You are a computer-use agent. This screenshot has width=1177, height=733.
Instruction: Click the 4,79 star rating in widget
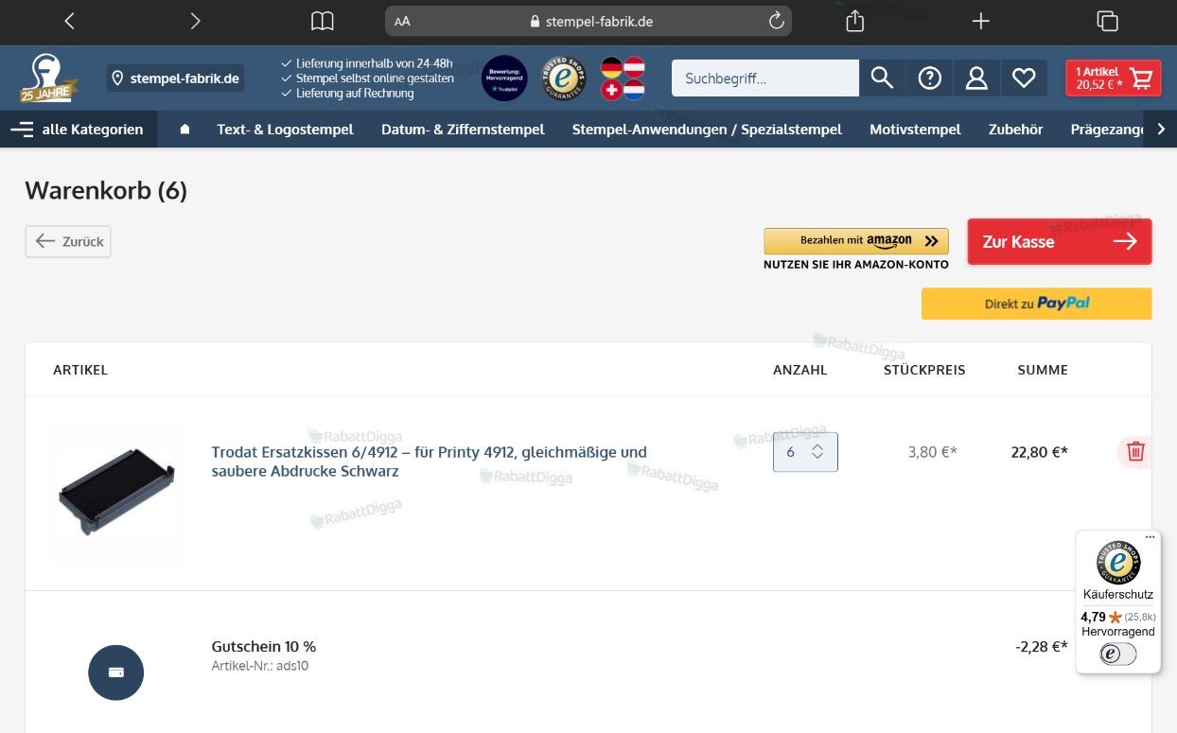(x=1118, y=617)
